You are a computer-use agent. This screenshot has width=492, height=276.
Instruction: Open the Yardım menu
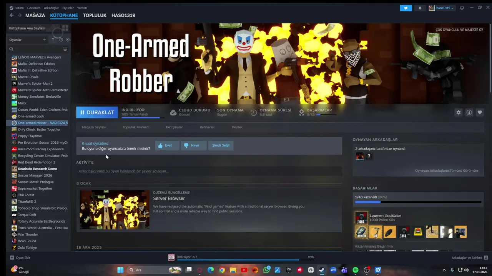point(82,8)
